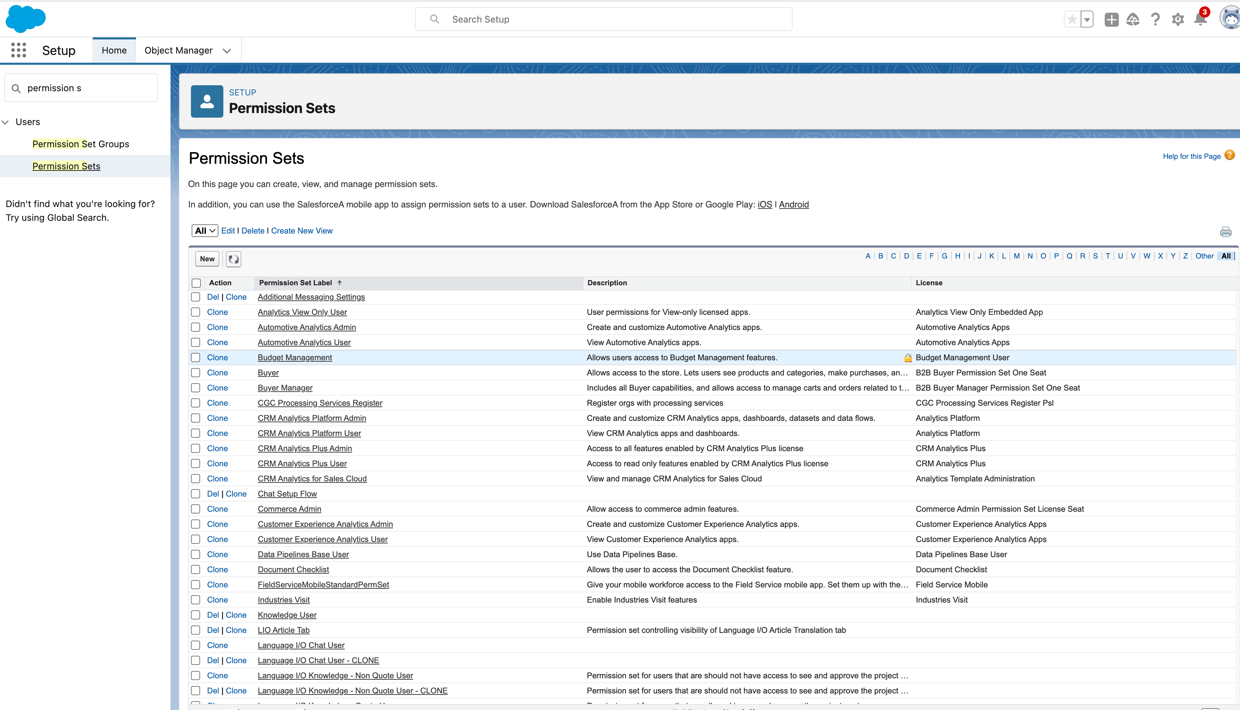Screen dimensions: 1240x710
Task: Click the orange help icon beside Help for this Page
Action: (x=1230, y=156)
